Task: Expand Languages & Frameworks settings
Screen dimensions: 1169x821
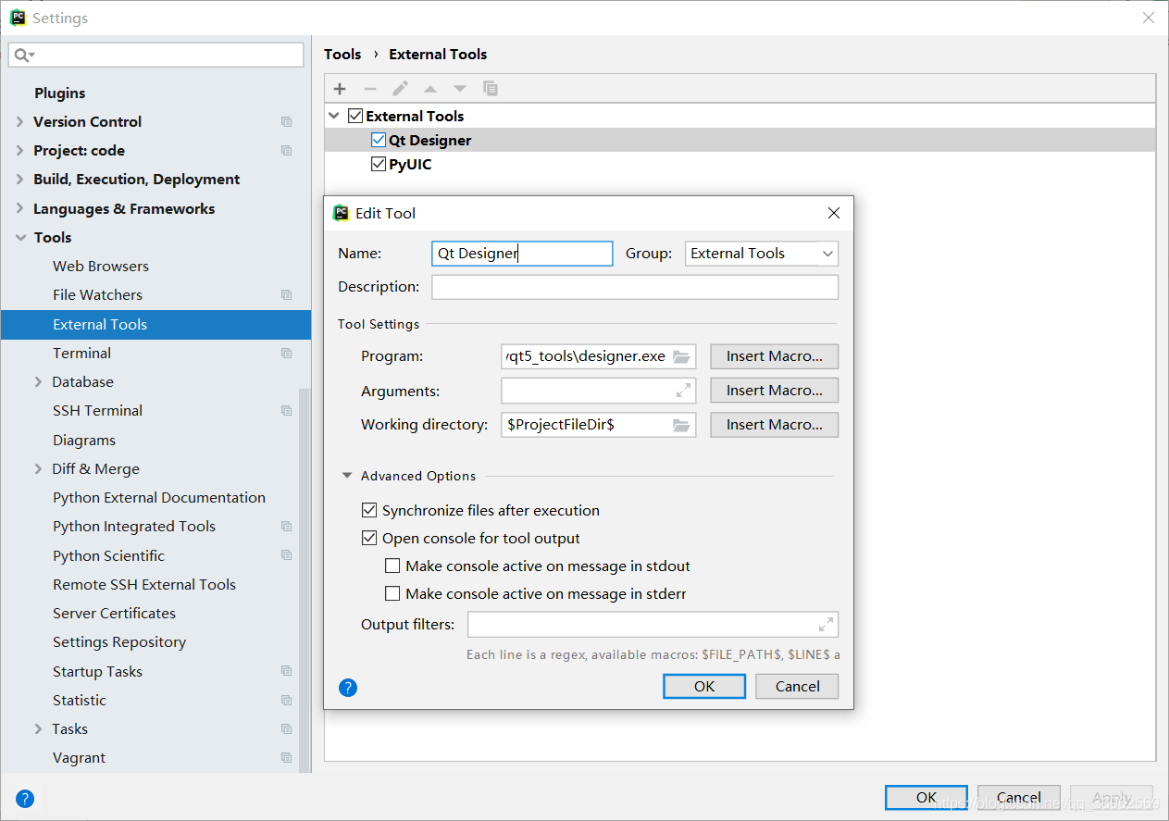Action: [x=20, y=209]
